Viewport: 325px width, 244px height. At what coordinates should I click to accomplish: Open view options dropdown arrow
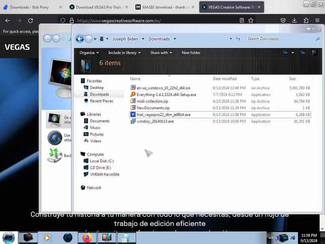(293, 53)
